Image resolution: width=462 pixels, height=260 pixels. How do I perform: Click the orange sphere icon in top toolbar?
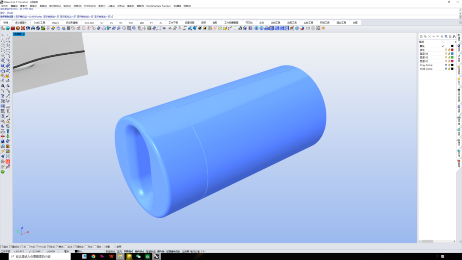coord(18,28)
